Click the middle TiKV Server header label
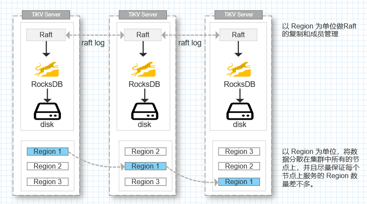367x204 pixels. 143,15
